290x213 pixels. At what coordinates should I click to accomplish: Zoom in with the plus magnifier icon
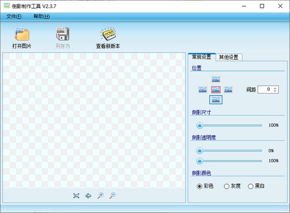[x=100, y=196]
